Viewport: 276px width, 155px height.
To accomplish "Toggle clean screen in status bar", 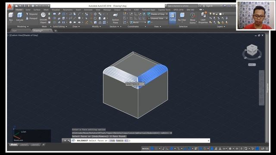I will 263,149.
